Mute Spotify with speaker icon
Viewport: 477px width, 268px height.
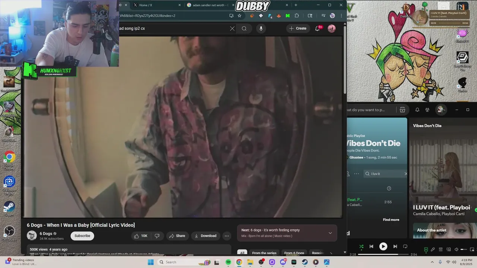(456, 249)
